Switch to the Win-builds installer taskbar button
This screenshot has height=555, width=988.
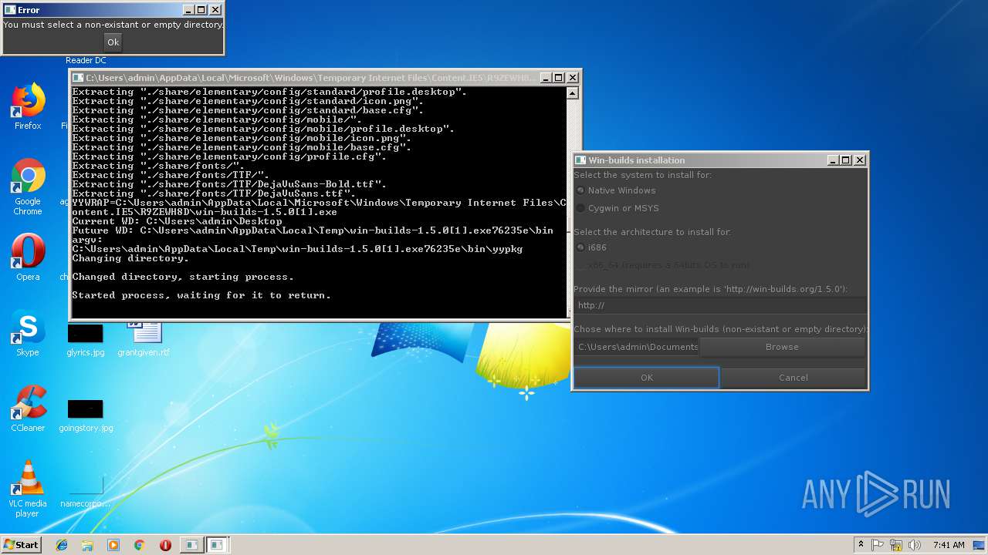point(217,545)
